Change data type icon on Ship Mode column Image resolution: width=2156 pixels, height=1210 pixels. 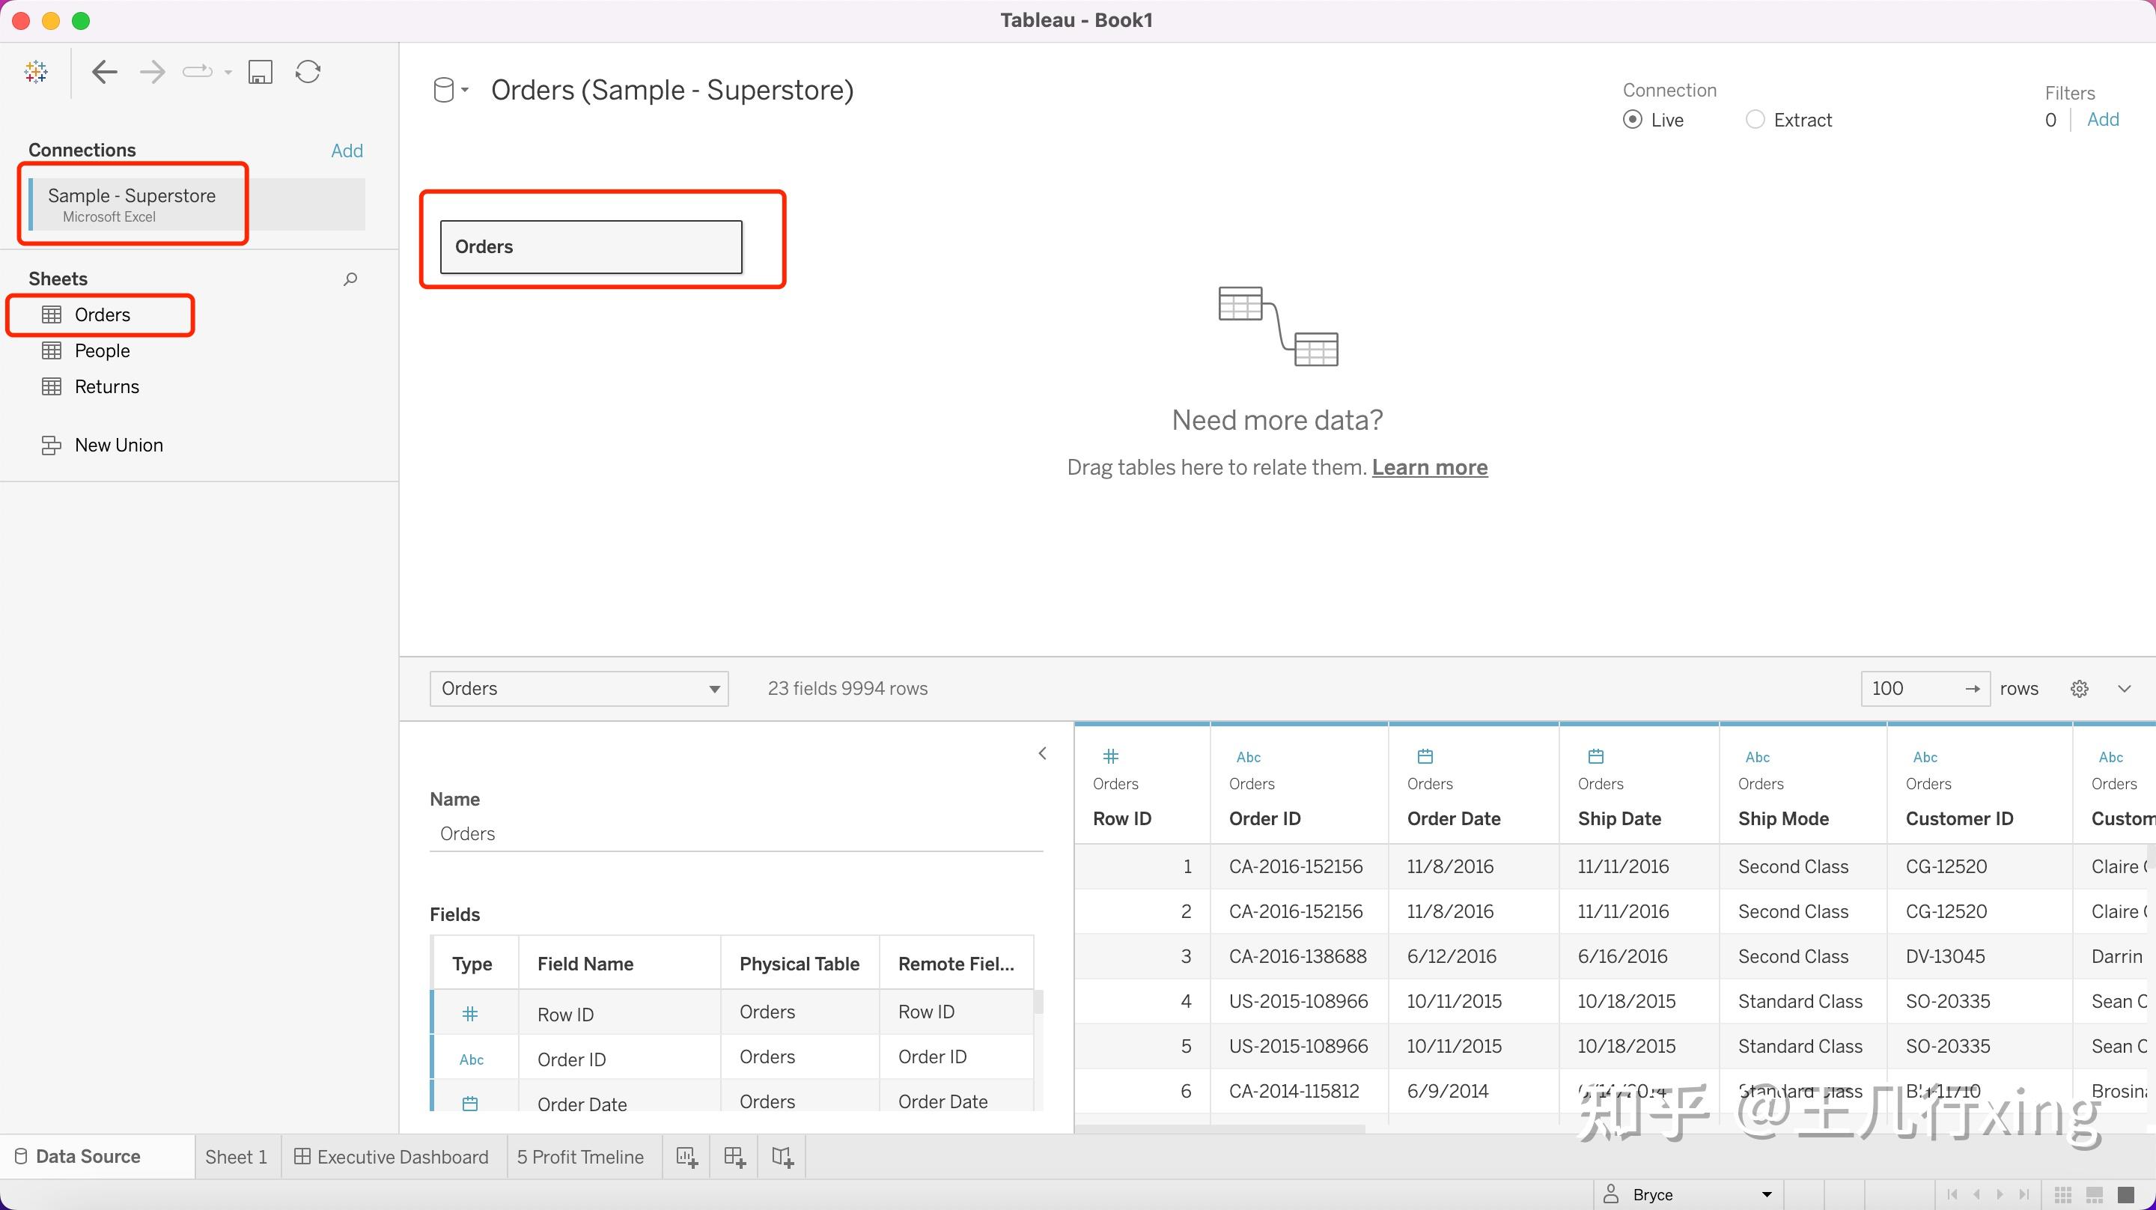tap(1758, 757)
